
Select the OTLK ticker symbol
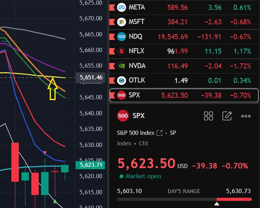137,80
